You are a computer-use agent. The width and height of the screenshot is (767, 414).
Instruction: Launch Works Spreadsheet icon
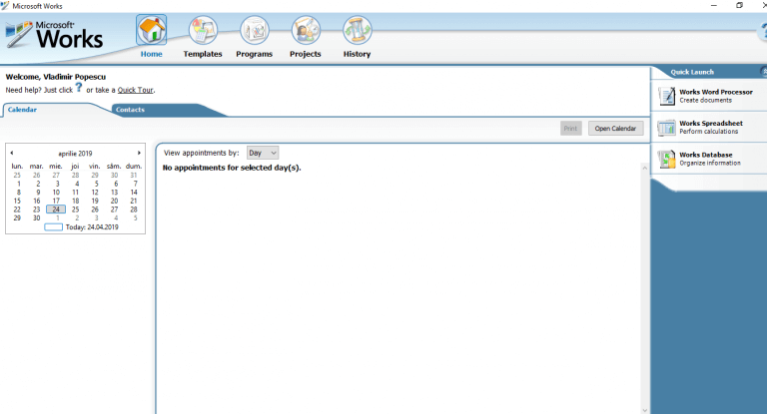(667, 128)
